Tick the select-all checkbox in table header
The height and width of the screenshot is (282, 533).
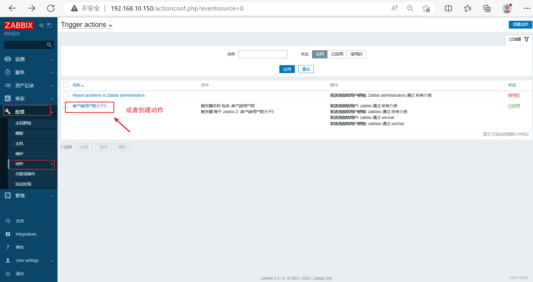point(65,85)
